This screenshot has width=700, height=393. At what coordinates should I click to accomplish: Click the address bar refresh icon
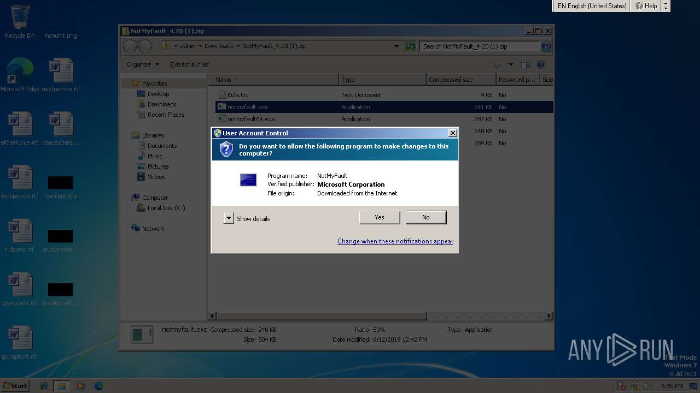(410, 46)
